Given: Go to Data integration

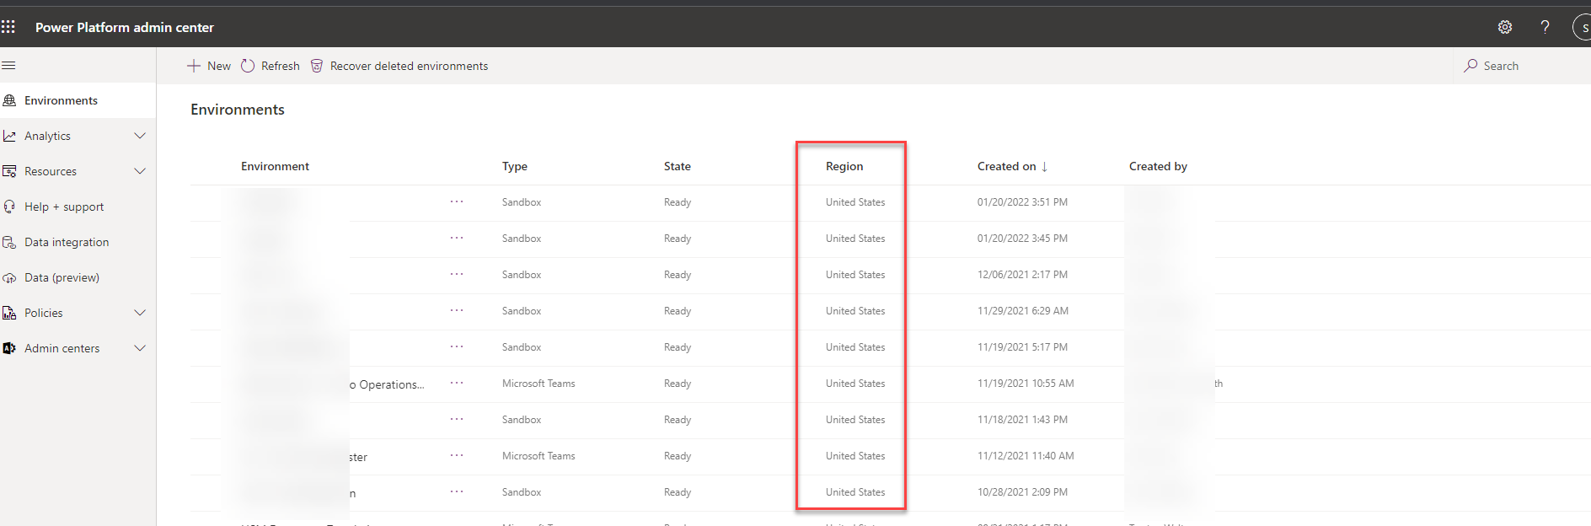Looking at the screenshot, I should [x=67, y=242].
